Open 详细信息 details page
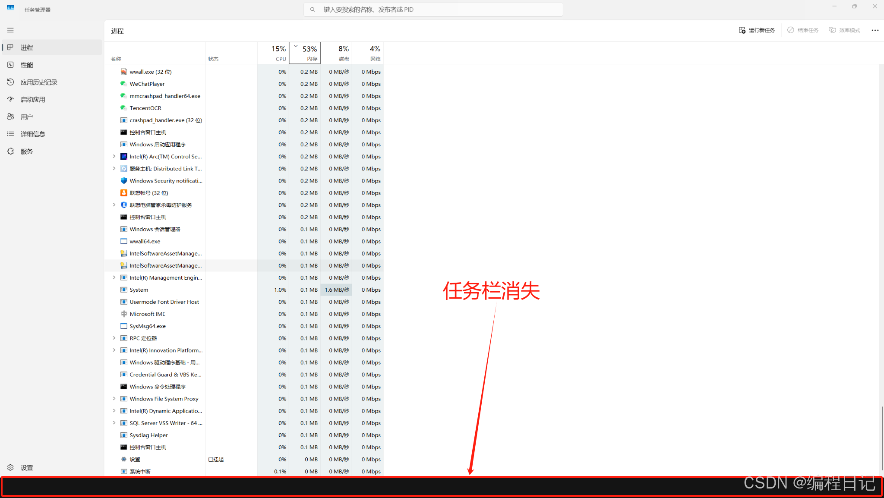The height and width of the screenshot is (498, 884). (32, 134)
